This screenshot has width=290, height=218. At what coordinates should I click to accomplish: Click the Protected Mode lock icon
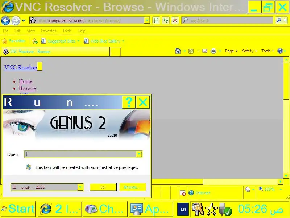(x=247, y=189)
